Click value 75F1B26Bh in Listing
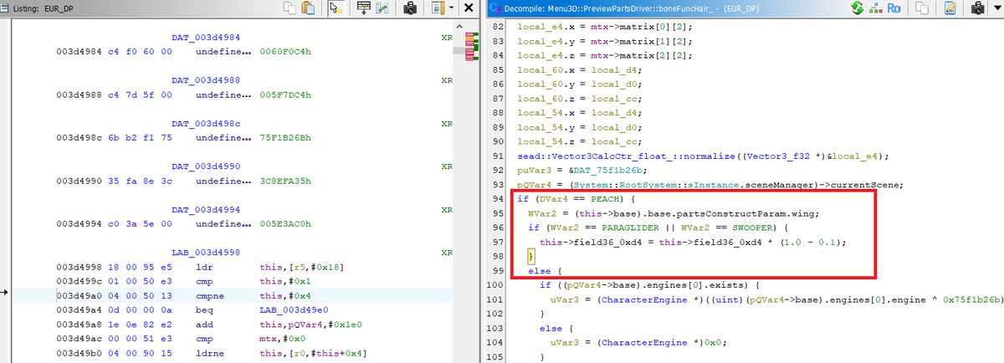Image resolution: width=1004 pixels, height=363 pixels. [x=285, y=137]
